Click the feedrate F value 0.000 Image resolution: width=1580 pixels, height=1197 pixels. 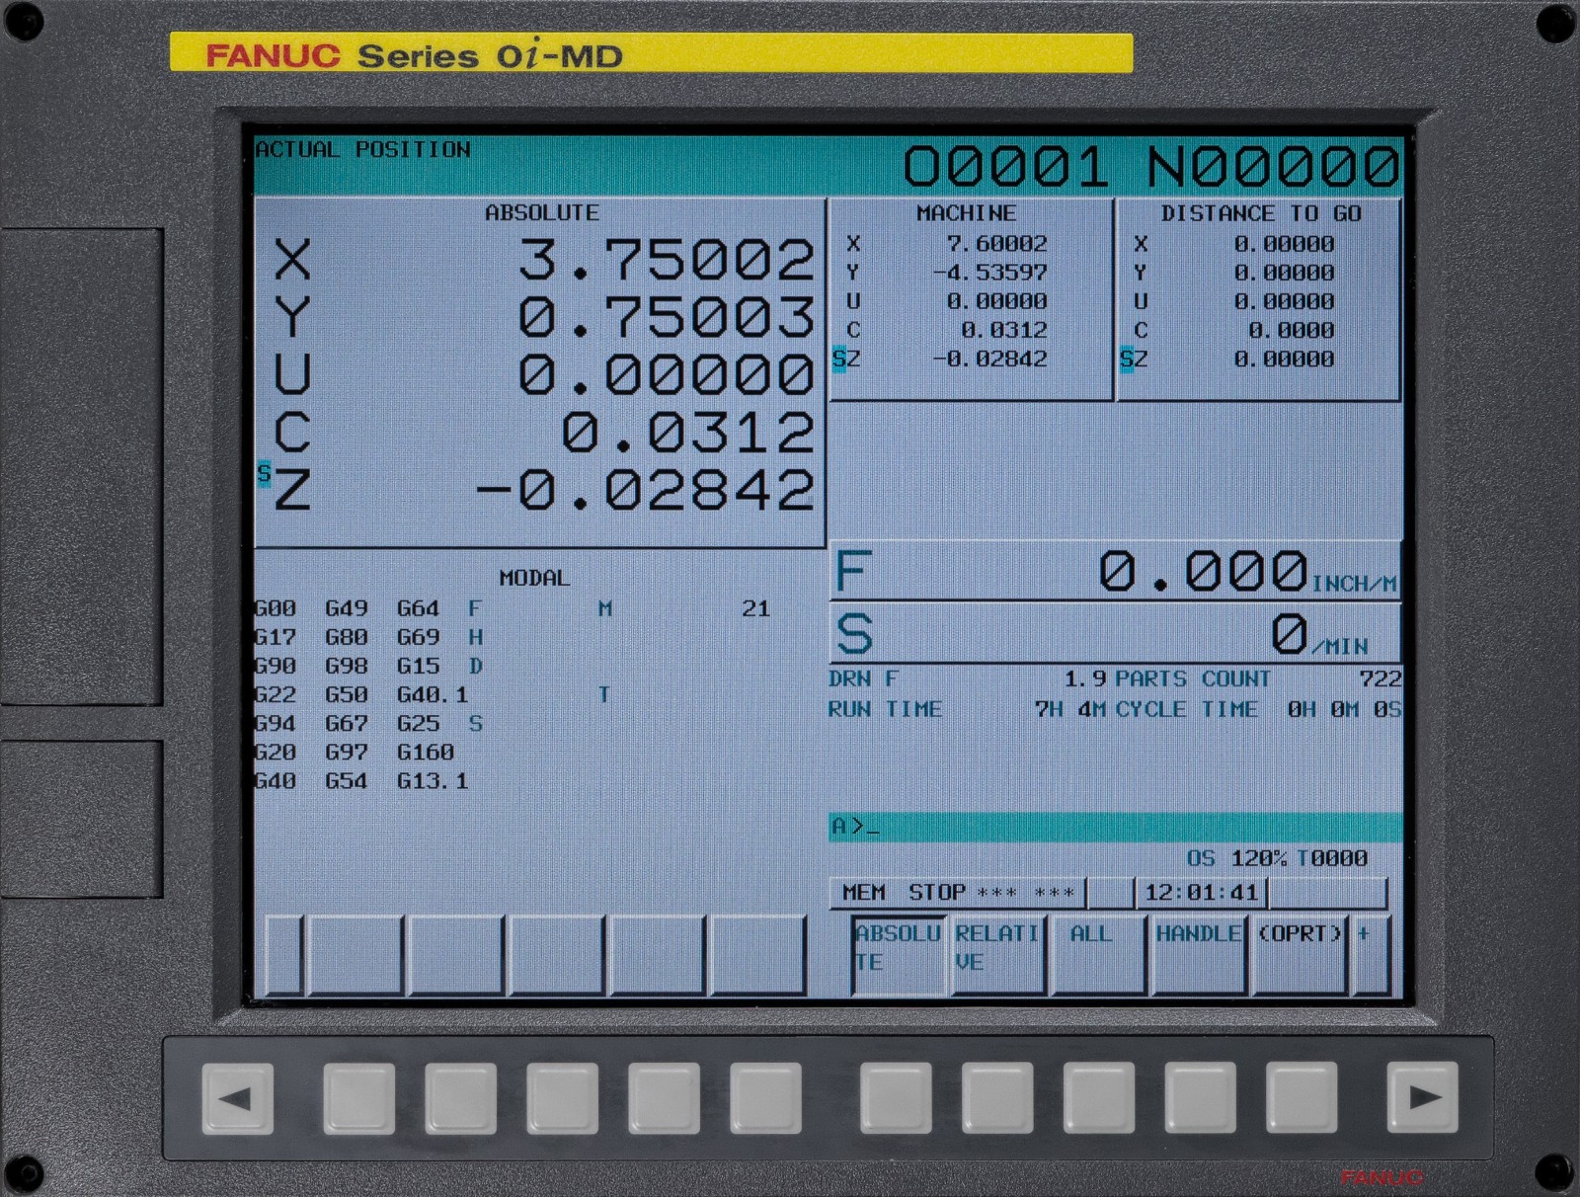[1204, 572]
